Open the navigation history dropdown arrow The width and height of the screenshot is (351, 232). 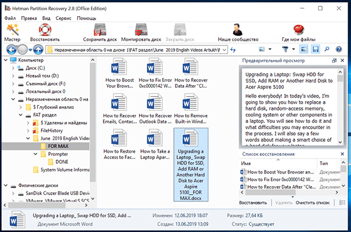pos(30,50)
